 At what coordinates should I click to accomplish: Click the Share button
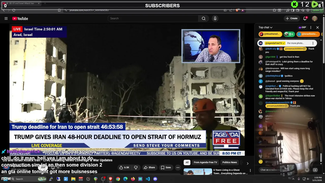(x=149, y=167)
